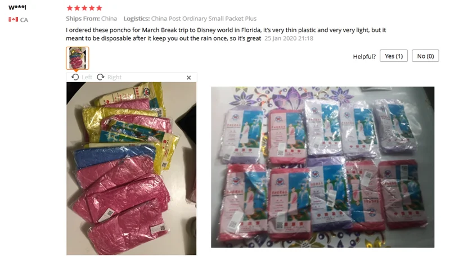
Task: Click the second red rating star
Action: click(x=77, y=8)
